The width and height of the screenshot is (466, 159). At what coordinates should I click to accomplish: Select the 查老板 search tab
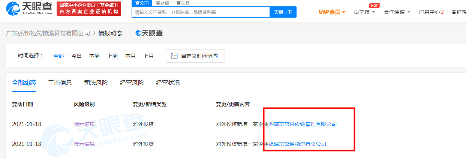(162, 3)
